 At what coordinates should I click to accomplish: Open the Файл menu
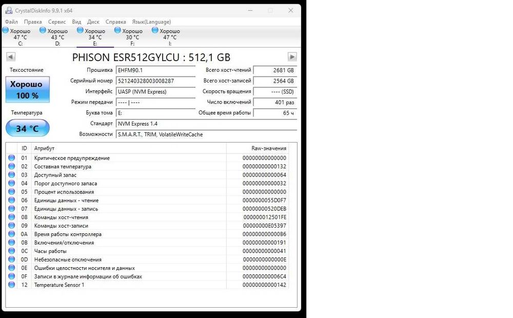point(11,22)
